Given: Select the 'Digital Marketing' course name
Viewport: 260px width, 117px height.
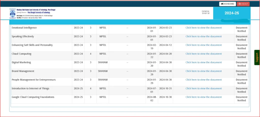Looking at the screenshot, I should point(21,62).
